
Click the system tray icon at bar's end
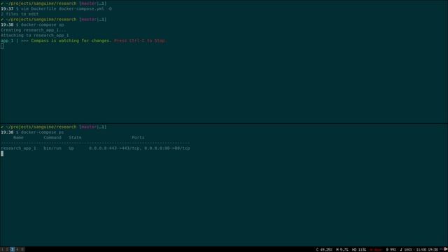pos(445,249)
